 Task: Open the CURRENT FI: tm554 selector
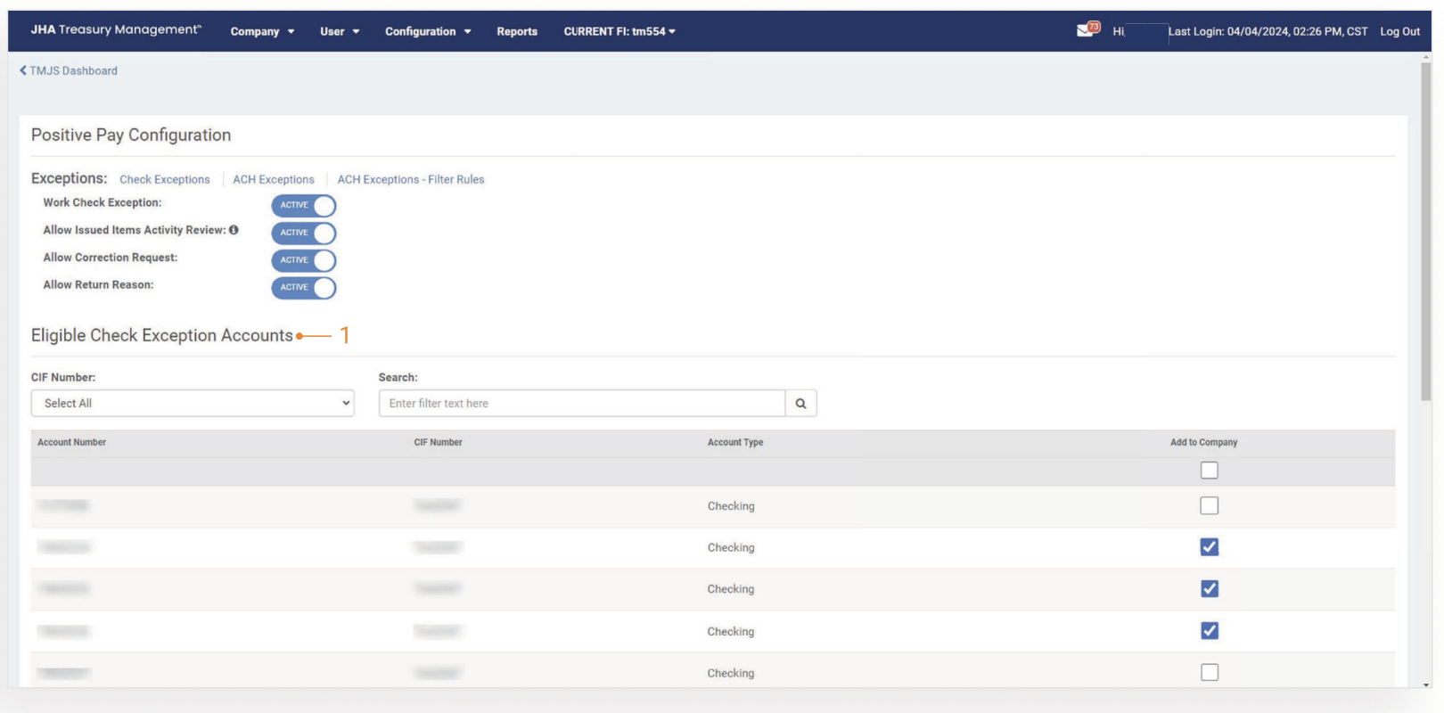pyautogui.click(x=619, y=31)
